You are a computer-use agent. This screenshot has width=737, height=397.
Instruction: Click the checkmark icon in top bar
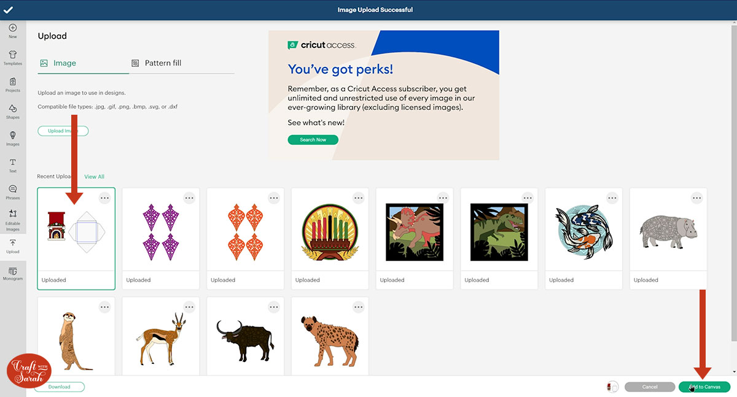point(9,10)
